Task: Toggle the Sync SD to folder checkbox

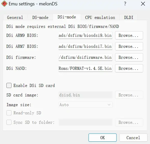Action: (9, 122)
